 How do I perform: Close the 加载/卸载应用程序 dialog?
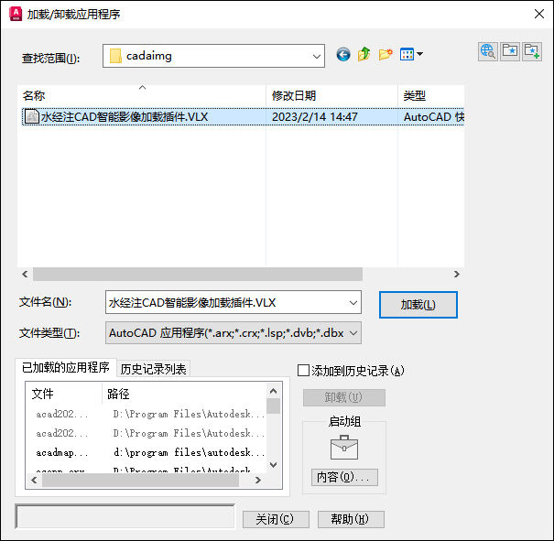tap(539, 14)
